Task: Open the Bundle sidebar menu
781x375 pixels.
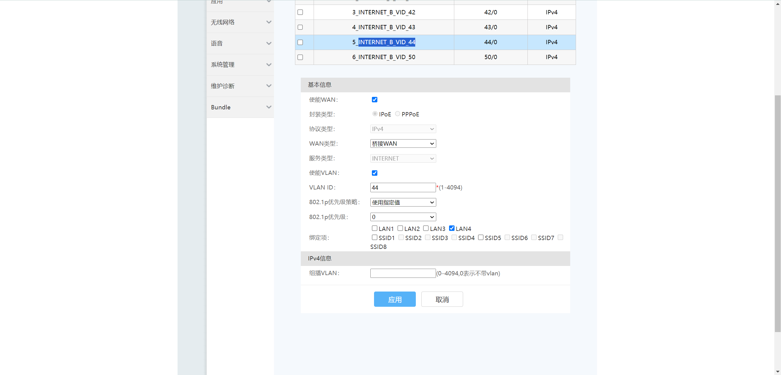Action: tap(221, 107)
